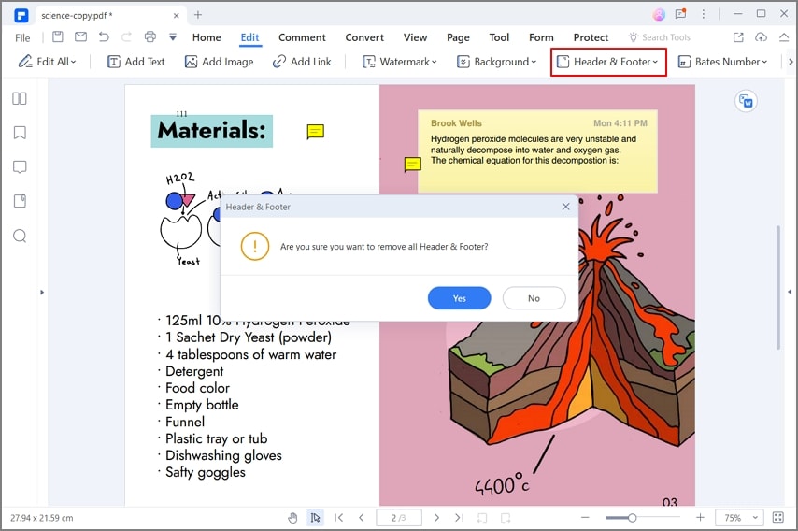Open the Tool tab
Viewport: 798px width, 531px height.
(499, 37)
